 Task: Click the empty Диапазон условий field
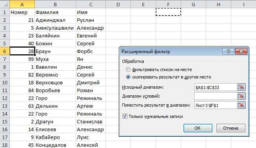click(x=216, y=96)
